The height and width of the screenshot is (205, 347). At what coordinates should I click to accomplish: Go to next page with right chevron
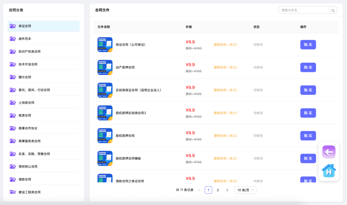(x=227, y=190)
